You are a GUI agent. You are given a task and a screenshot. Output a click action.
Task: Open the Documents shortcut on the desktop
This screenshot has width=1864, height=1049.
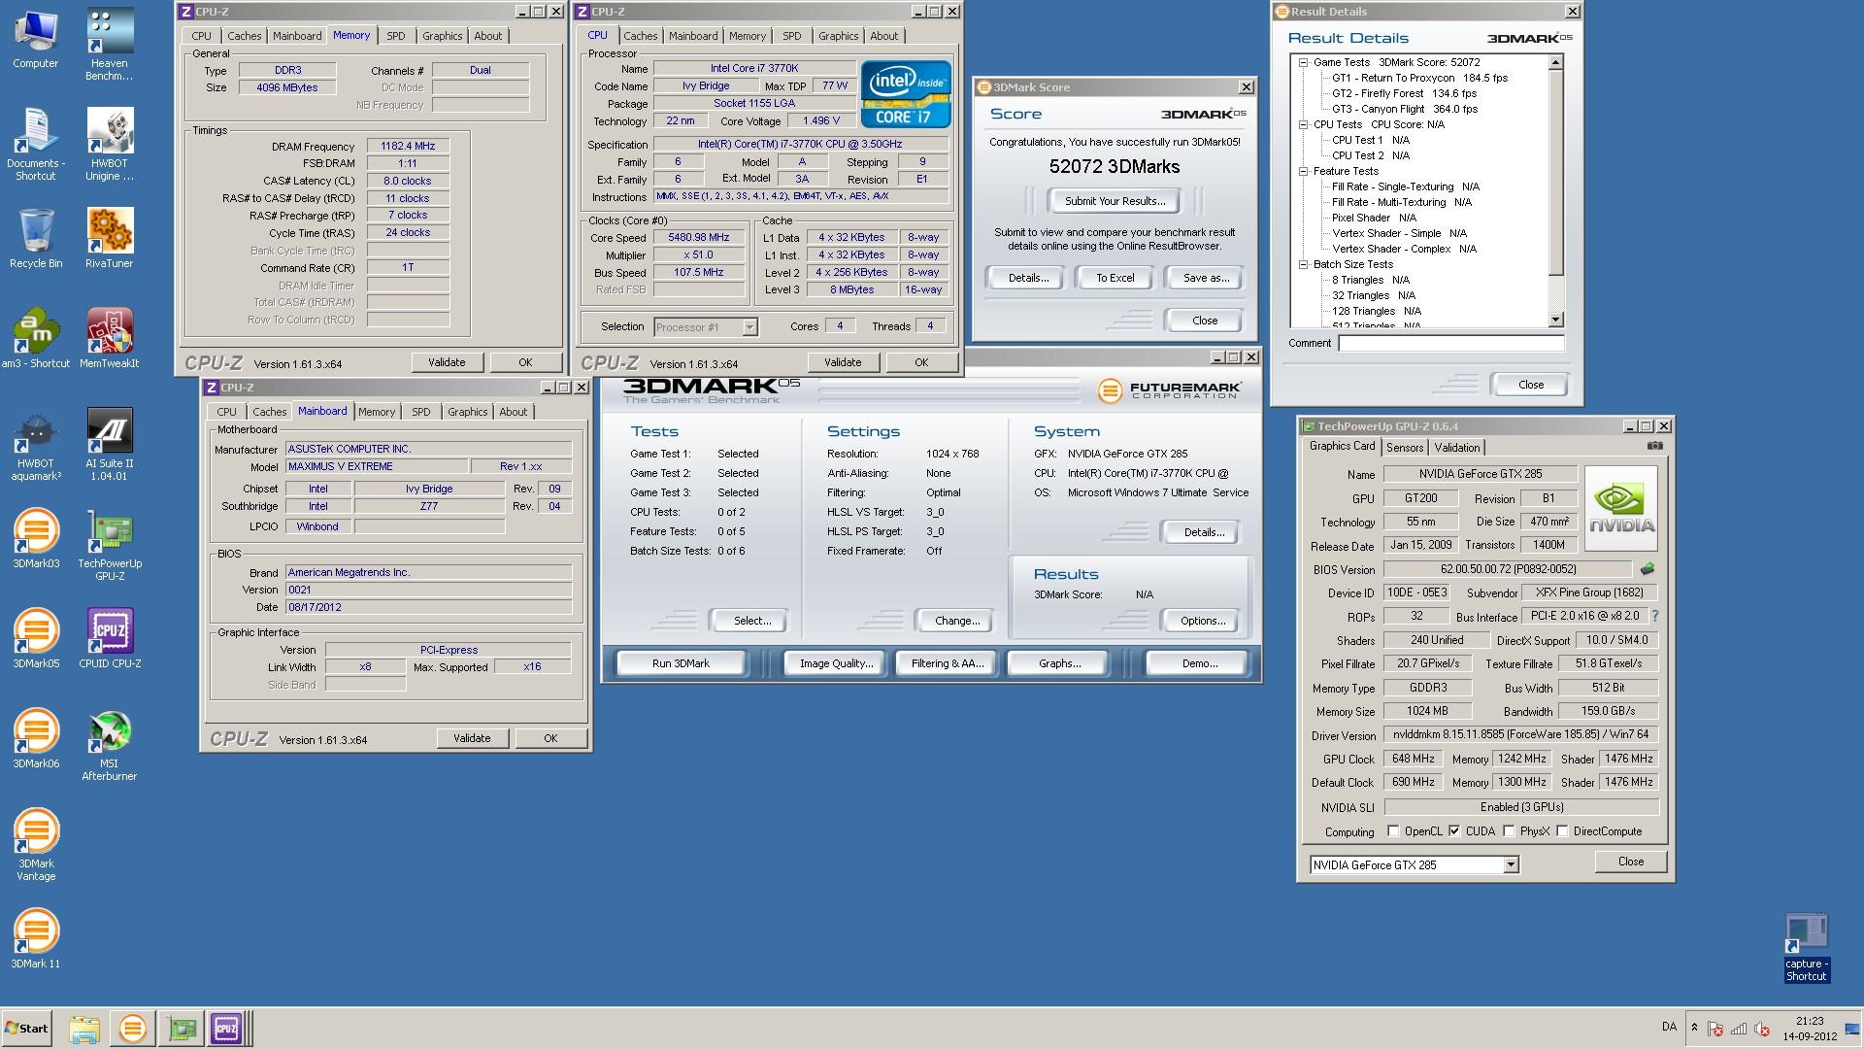click(x=35, y=144)
